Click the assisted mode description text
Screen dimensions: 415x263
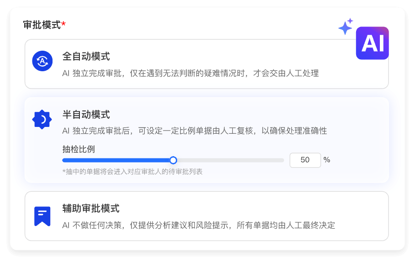(199, 225)
